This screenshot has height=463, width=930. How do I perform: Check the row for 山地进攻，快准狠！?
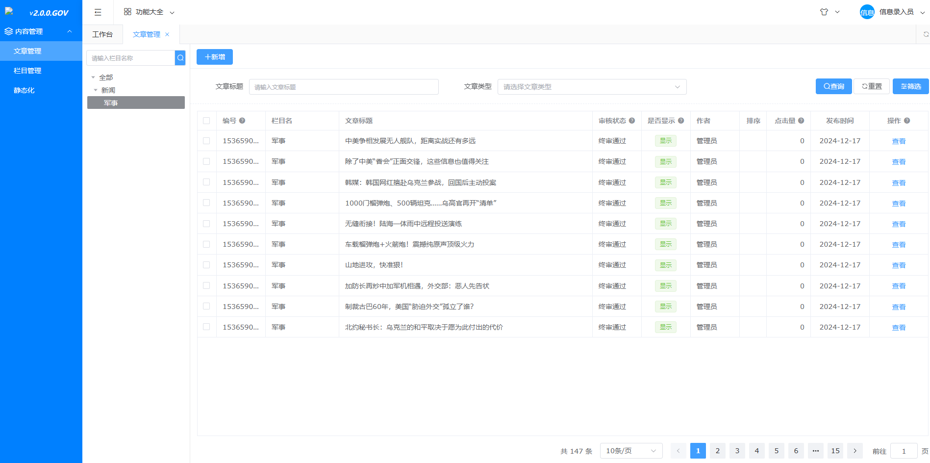(206, 265)
